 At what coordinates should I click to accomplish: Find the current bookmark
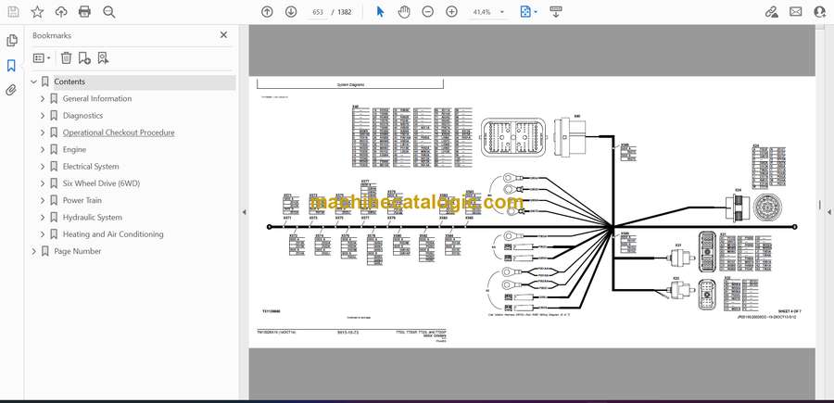click(x=103, y=58)
